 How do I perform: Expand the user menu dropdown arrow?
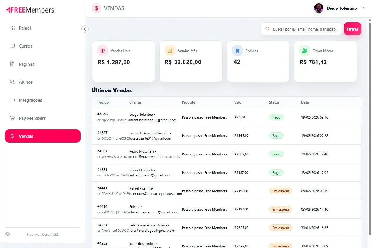tap(362, 8)
